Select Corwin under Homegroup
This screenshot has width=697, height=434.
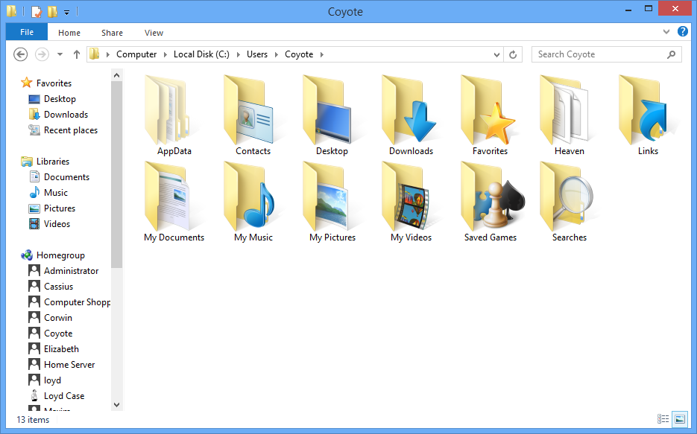tap(58, 318)
